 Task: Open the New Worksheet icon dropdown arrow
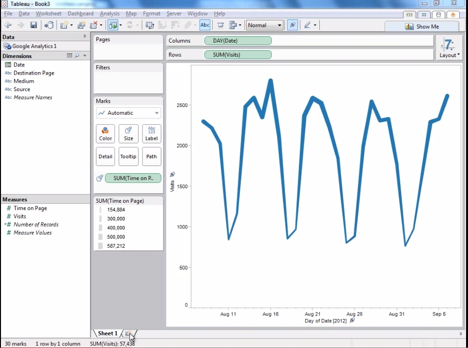click(x=71, y=25)
